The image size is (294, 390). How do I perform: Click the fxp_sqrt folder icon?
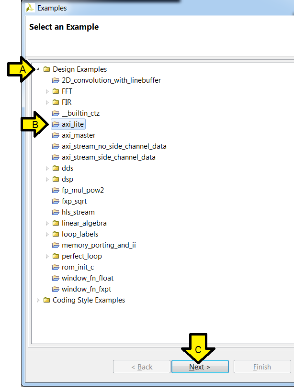point(56,201)
